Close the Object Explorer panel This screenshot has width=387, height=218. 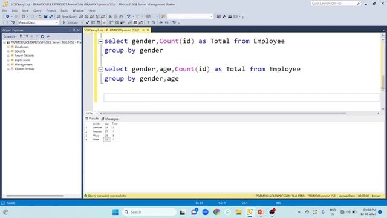click(x=79, y=30)
